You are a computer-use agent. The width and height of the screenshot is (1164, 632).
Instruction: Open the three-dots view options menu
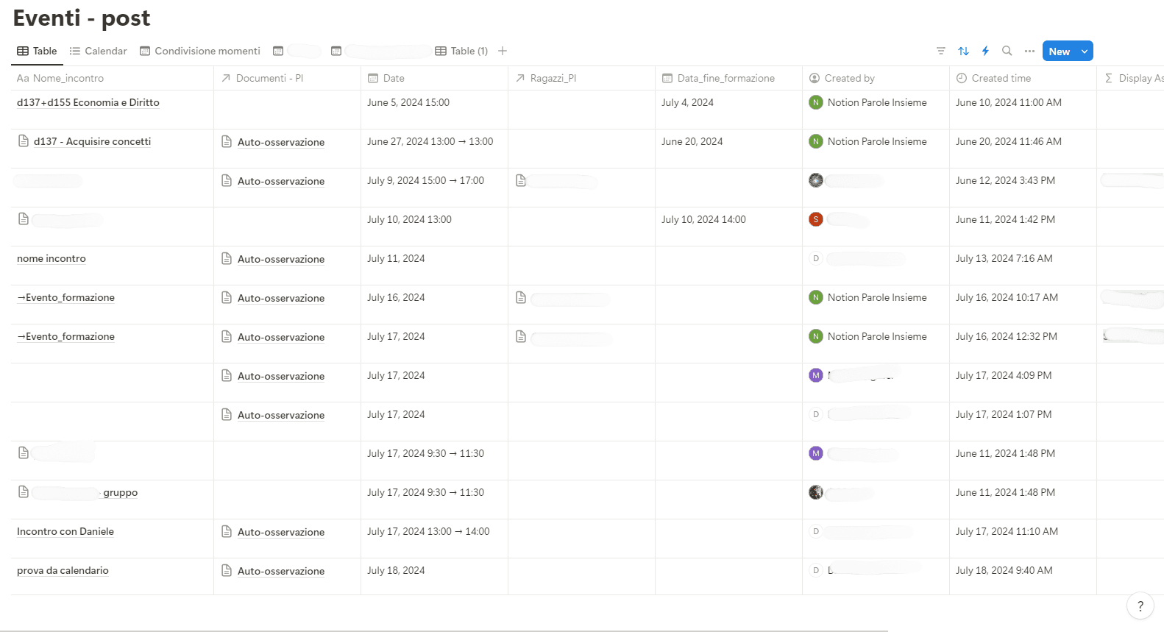[x=1029, y=51]
